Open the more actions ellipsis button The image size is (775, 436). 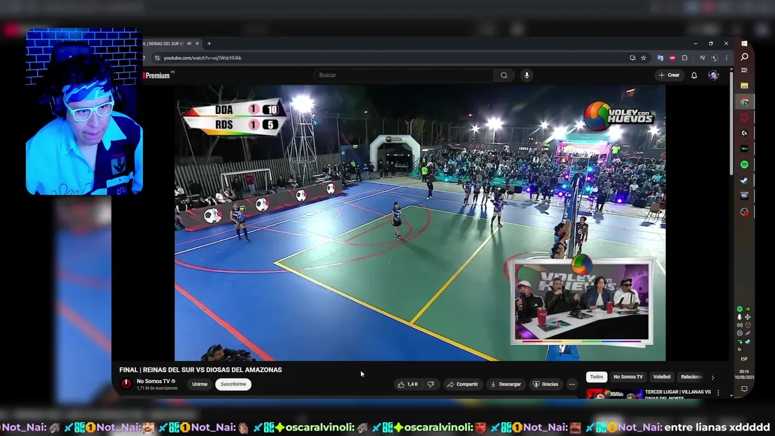572,384
